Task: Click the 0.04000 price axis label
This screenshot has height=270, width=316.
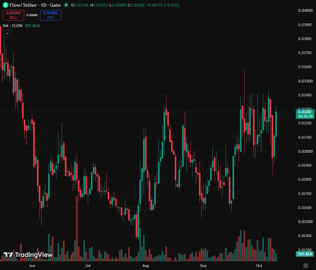Action: pos(305,11)
